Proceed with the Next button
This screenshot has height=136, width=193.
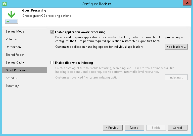pos(134,128)
